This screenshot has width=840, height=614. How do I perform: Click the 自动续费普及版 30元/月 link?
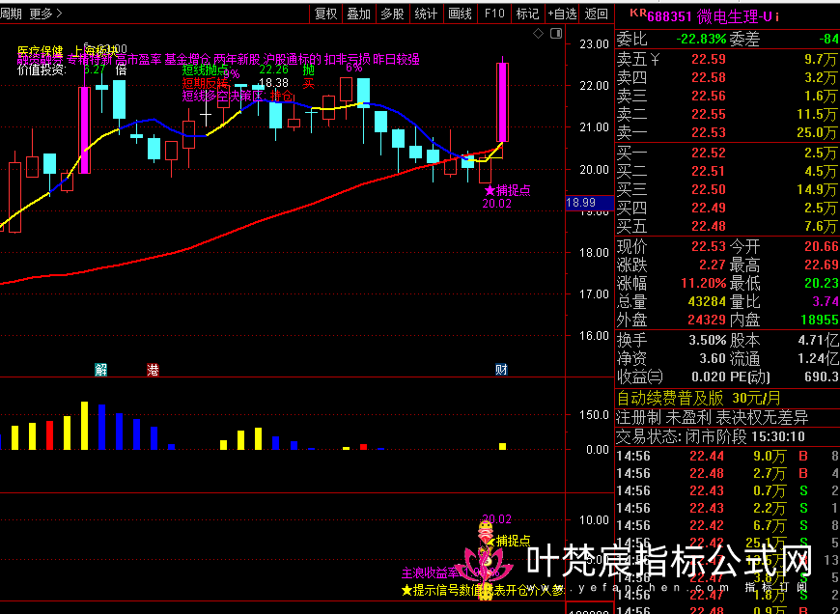[x=699, y=398]
